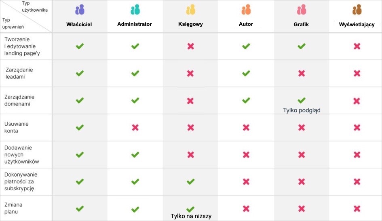
Task: Click Grafik's green check for Tworzenie landing page'y
Action: tap(301, 46)
